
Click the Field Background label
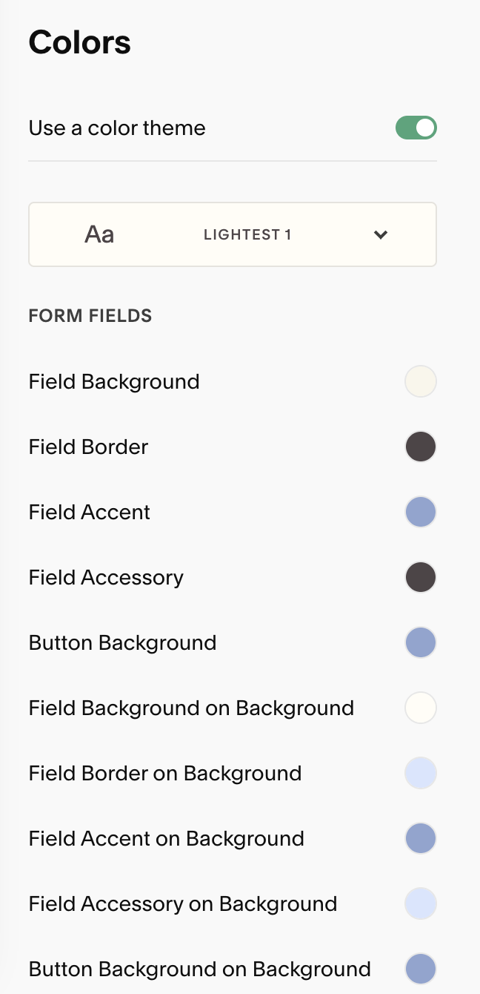(114, 382)
